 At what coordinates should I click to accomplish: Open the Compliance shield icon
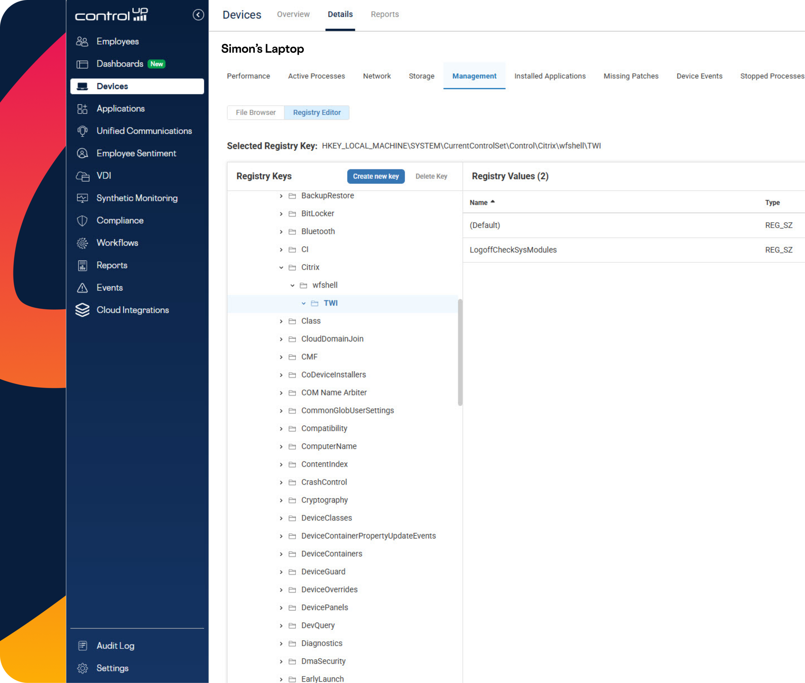point(82,221)
